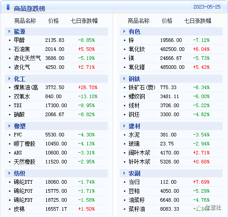Click the blue icon beside 商品涨跌榜 title
The width and height of the screenshot is (228, 217).
point(8,7)
